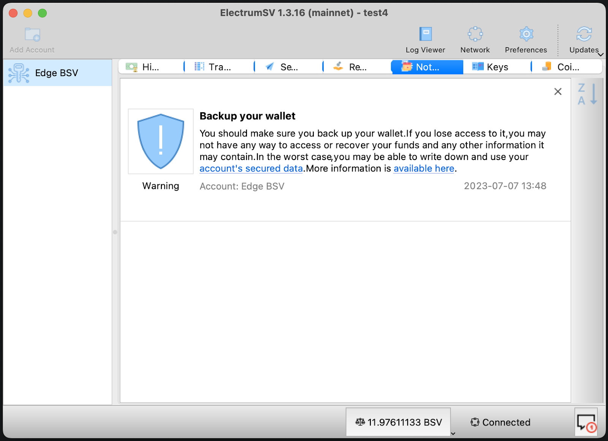Open the notifications speech bubble icon
The height and width of the screenshot is (441, 608).
pos(586,422)
